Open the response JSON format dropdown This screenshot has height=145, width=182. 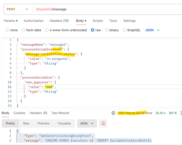[x=87, y=123]
